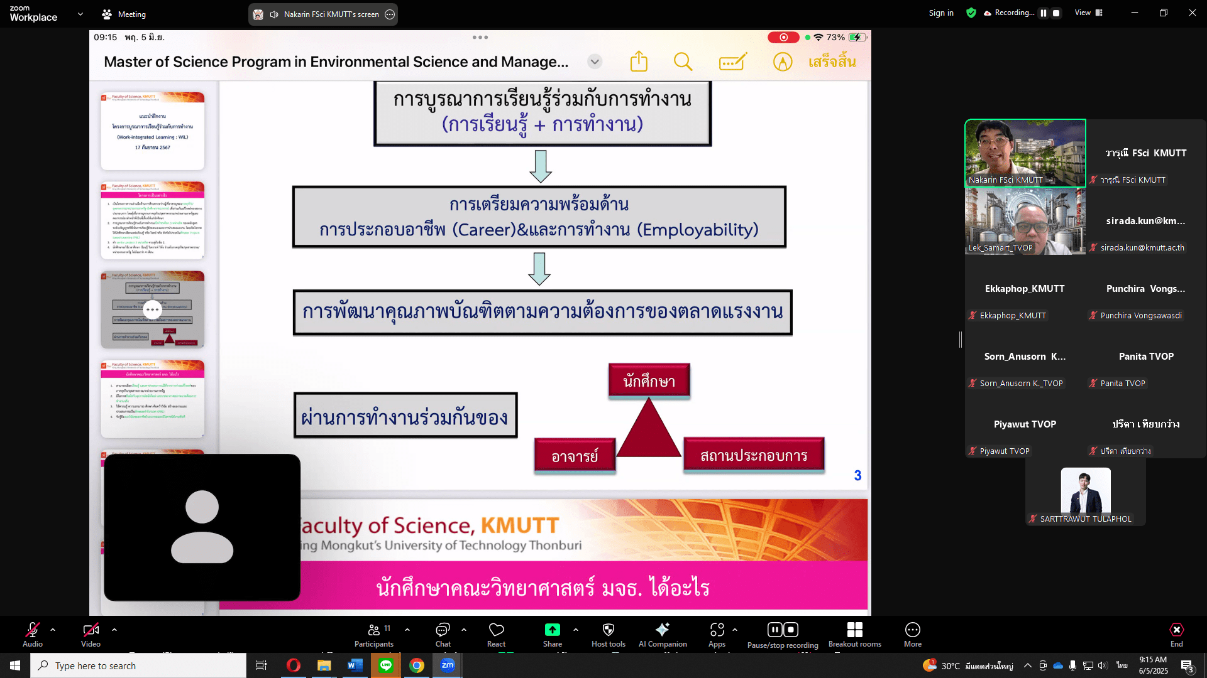
Task: Expand chat options arrow
Action: pos(464,630)
